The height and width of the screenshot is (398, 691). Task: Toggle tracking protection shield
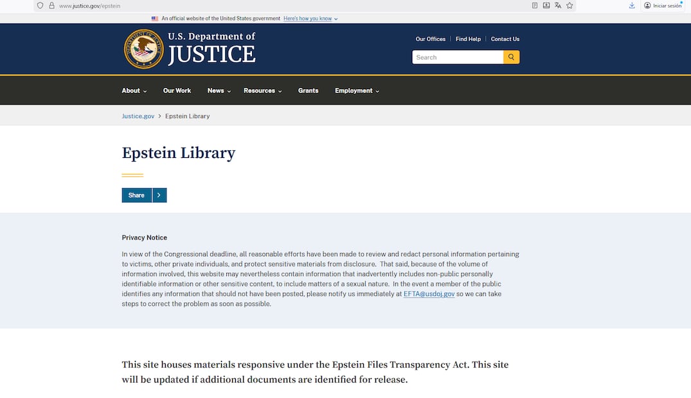(x=40, y=5)
